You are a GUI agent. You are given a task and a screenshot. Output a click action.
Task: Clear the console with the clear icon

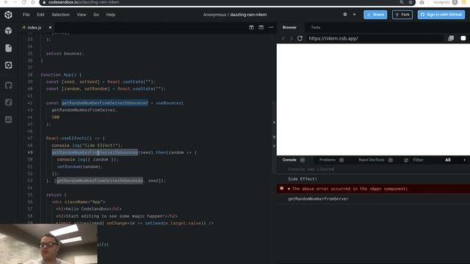click(x=406, y=160)
